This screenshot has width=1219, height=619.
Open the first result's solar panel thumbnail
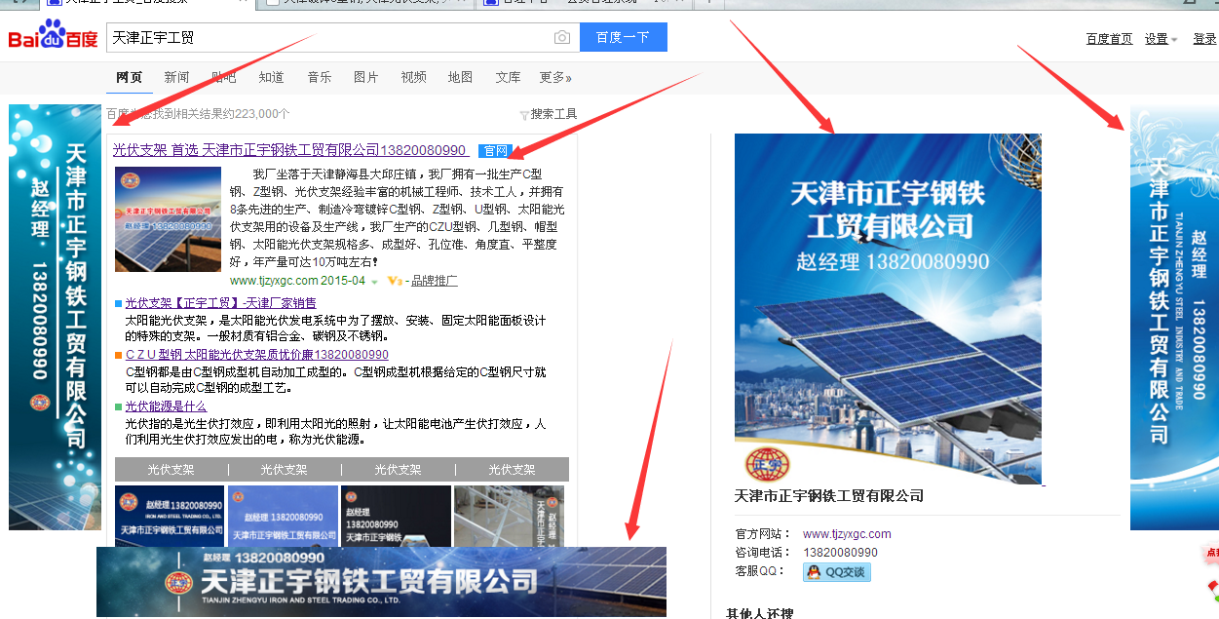(x=168, y=219)
